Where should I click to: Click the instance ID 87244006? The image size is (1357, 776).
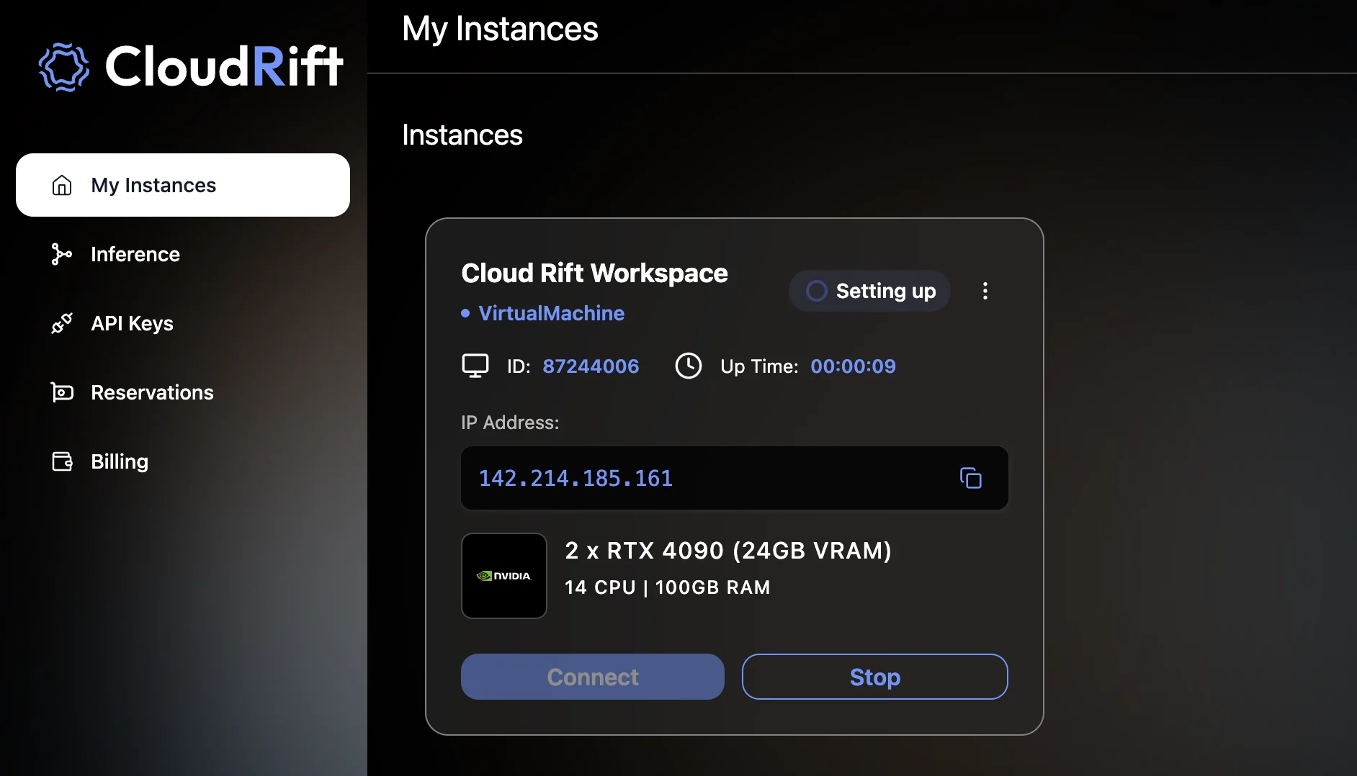591,366
